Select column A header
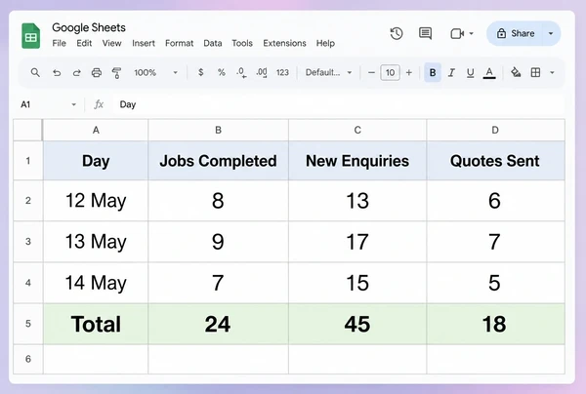This screenshot has width=586, height=394. coord(96,131)
